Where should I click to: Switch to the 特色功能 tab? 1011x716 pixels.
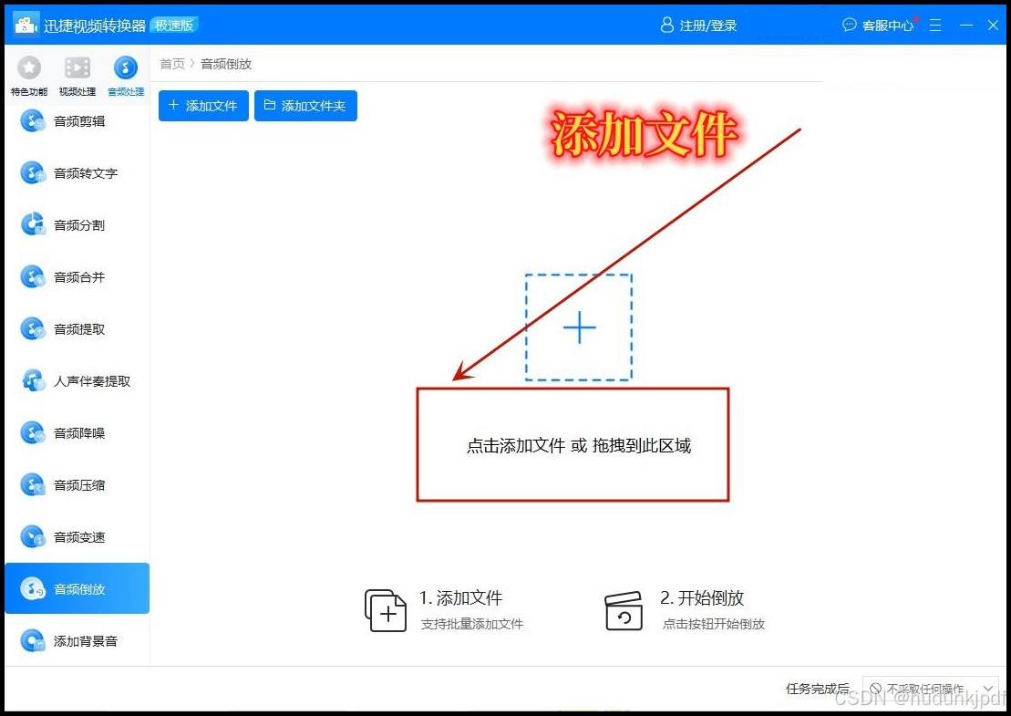(x=28, y=73)
